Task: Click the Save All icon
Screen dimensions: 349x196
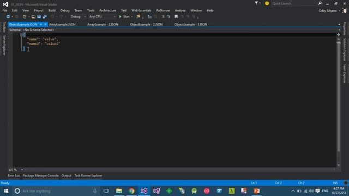Action: coord(45,17)
